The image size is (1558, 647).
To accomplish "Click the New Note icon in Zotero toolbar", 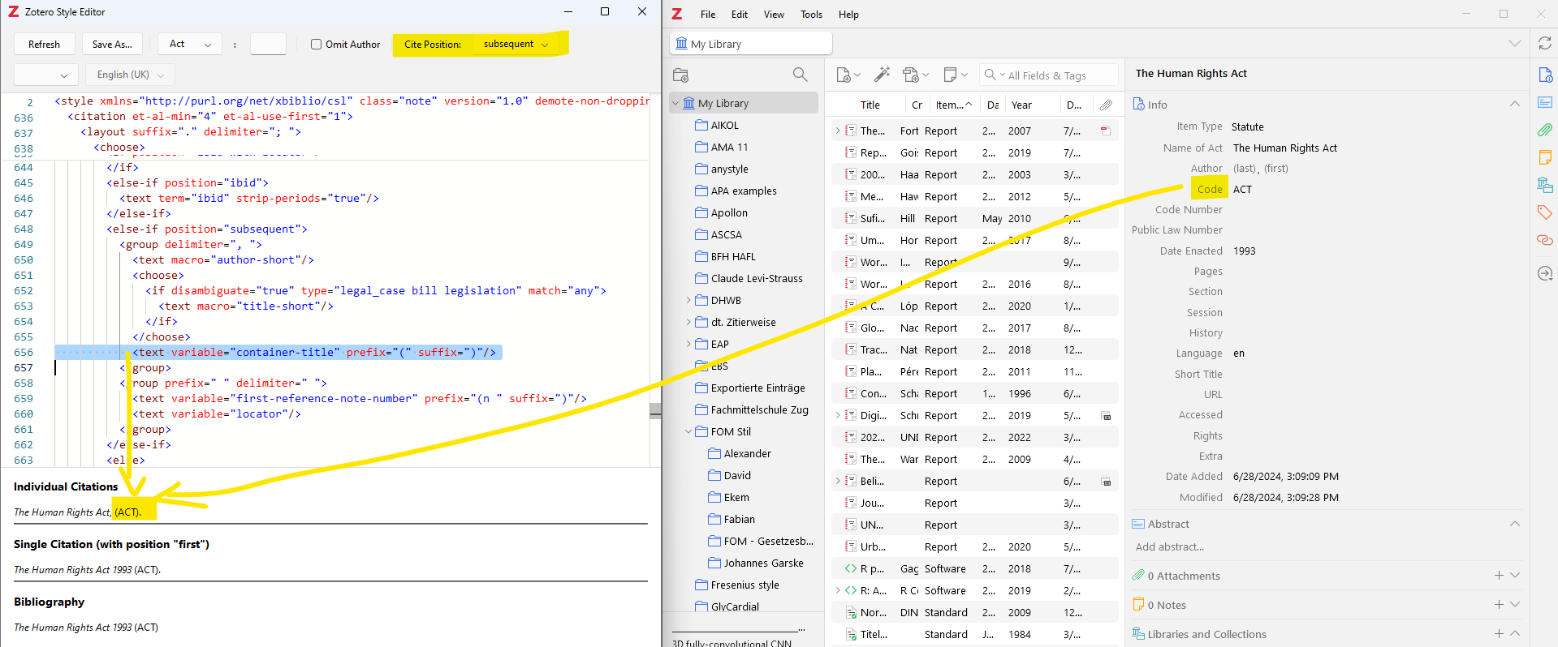I will coord(956,75).
